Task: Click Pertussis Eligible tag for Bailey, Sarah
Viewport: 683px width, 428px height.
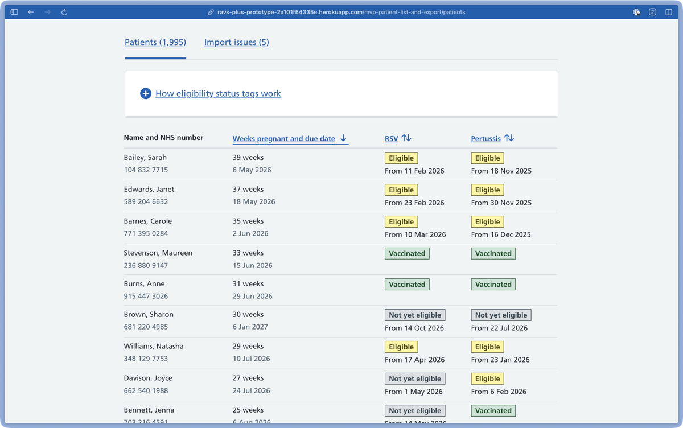Action: point(488,158)
